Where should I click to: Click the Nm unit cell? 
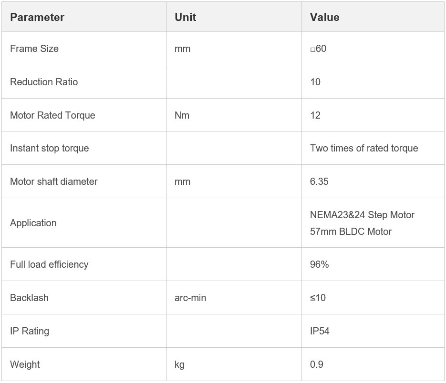tap(182, 115)
